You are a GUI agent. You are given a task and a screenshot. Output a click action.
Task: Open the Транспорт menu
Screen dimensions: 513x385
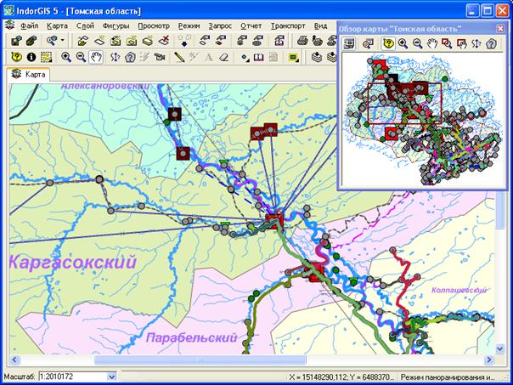[288, 25]
